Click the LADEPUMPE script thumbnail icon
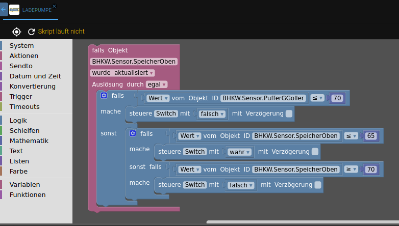This screenshot has width=399, height=226. [14, 10]
